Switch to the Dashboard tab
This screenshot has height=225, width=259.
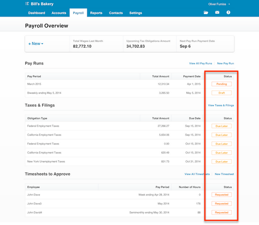[x=37, y=13]
